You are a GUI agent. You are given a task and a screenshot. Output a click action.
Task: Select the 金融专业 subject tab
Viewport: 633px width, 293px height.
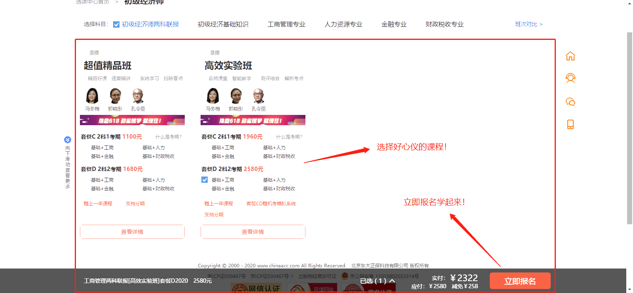[394, 24]
